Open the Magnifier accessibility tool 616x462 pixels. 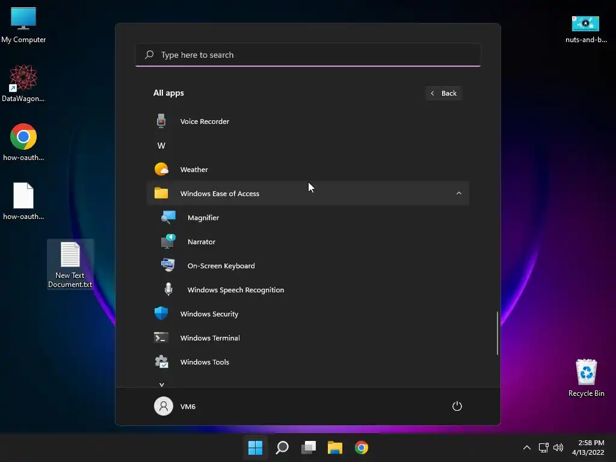[307, 218]
